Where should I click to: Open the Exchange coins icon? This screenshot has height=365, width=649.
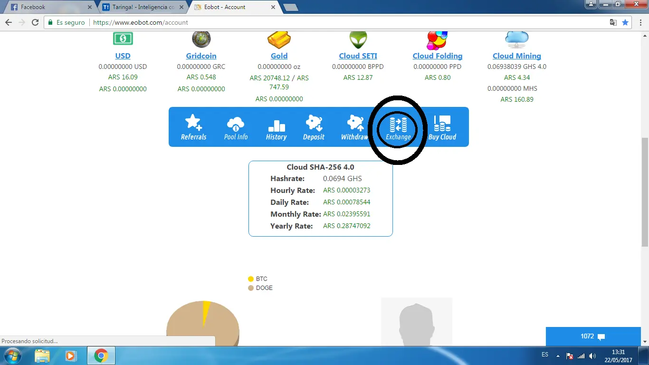398,125
